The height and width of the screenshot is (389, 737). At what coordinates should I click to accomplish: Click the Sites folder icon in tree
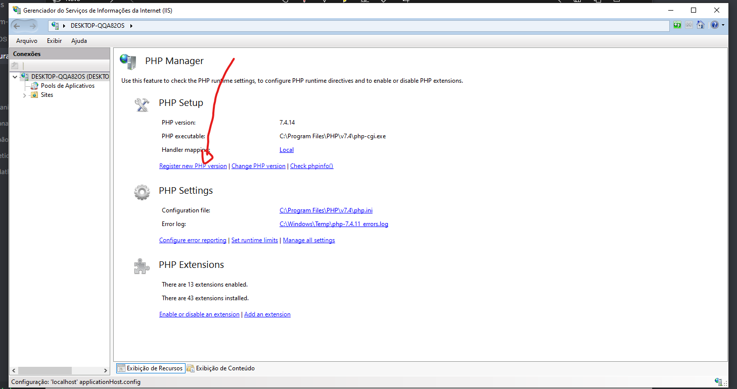(34, 95)
